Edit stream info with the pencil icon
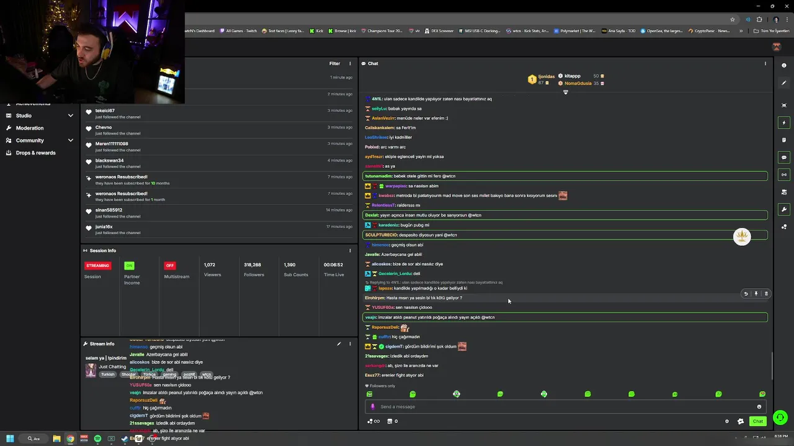 pos(339,344)
